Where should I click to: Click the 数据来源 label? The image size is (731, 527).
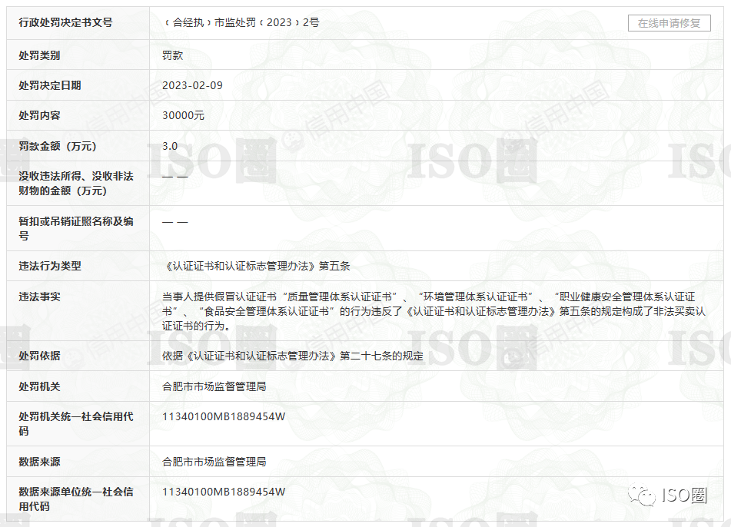[x=40, y=462]
